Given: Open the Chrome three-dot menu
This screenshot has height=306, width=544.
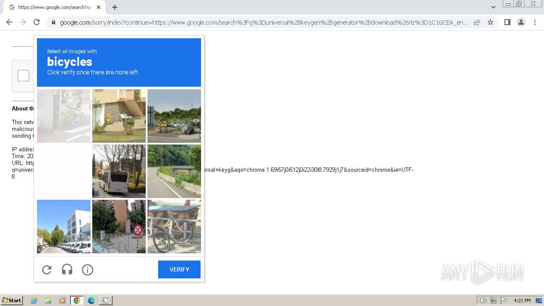Looking at the screenshot, I should click(x=535, y=22).
